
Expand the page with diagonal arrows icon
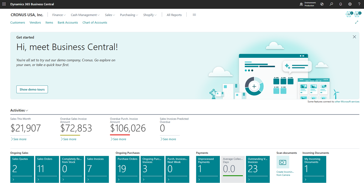pyautogui.click(x=356, y=22)
